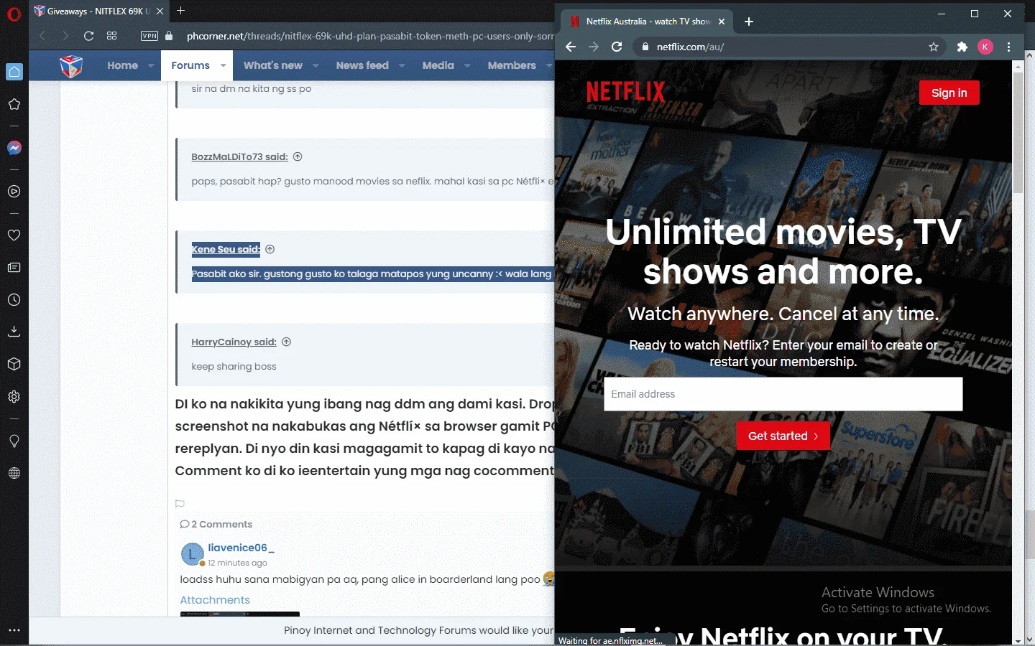
Task: Open Downloads icon in Opera sidebar
Action: (14, 332)
